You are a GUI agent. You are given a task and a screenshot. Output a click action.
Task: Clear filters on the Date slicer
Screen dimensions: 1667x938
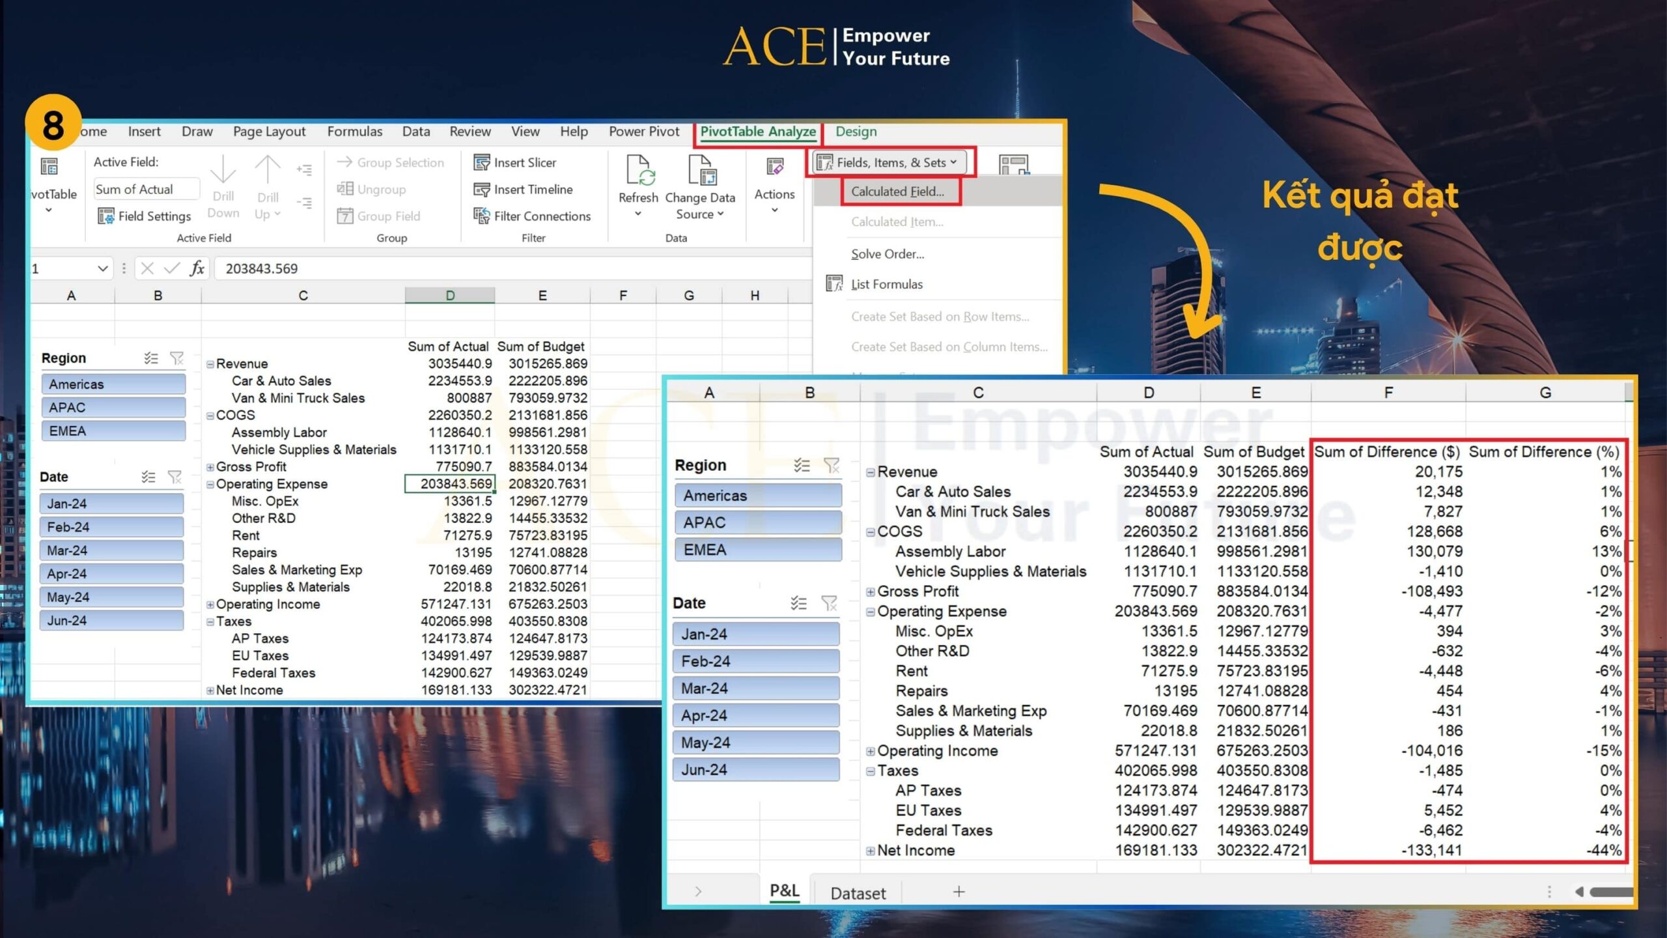(x=176, y=476)
